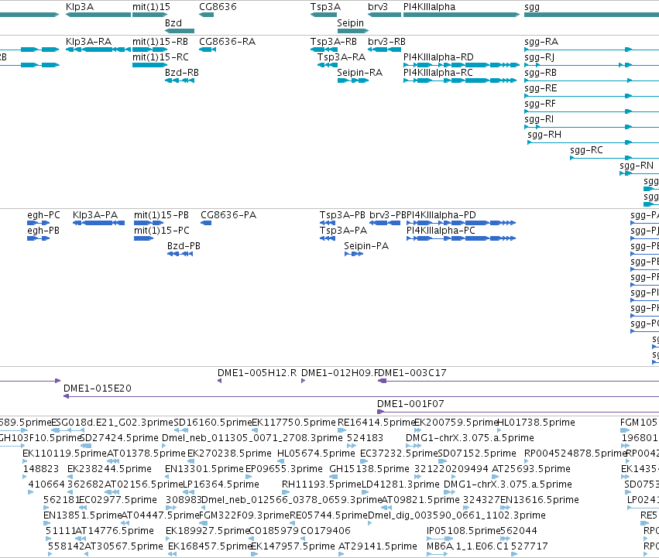659x558 pixels.
Task: Click transcript Tsp3A-RA
Action: click(x=328, y=65)
